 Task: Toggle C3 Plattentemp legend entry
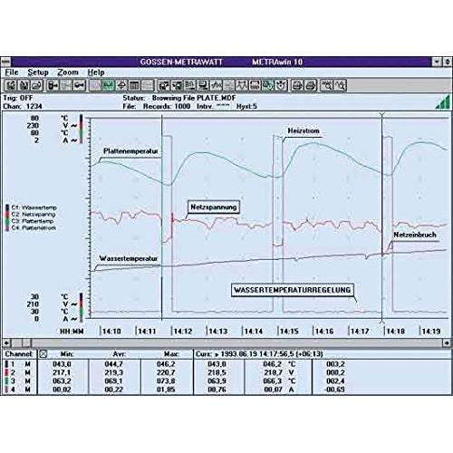point(30,221)
